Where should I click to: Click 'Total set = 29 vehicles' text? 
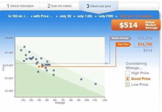pos(136,16)
